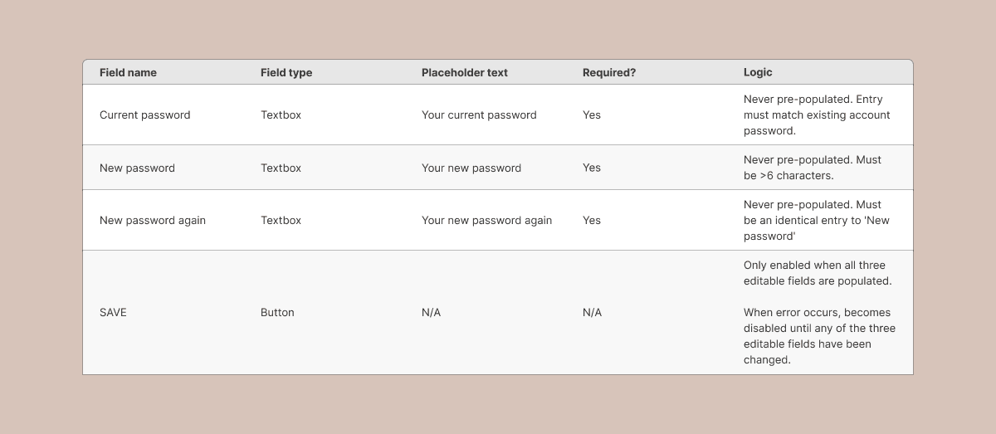Click the 'Current password' field name cell
The image size is (996, 434).
tap(144, 115)
